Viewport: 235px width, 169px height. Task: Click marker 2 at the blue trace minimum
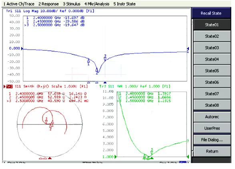coord(97,70)
